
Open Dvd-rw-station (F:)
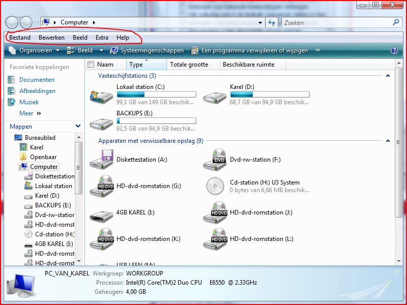point(254,160)
